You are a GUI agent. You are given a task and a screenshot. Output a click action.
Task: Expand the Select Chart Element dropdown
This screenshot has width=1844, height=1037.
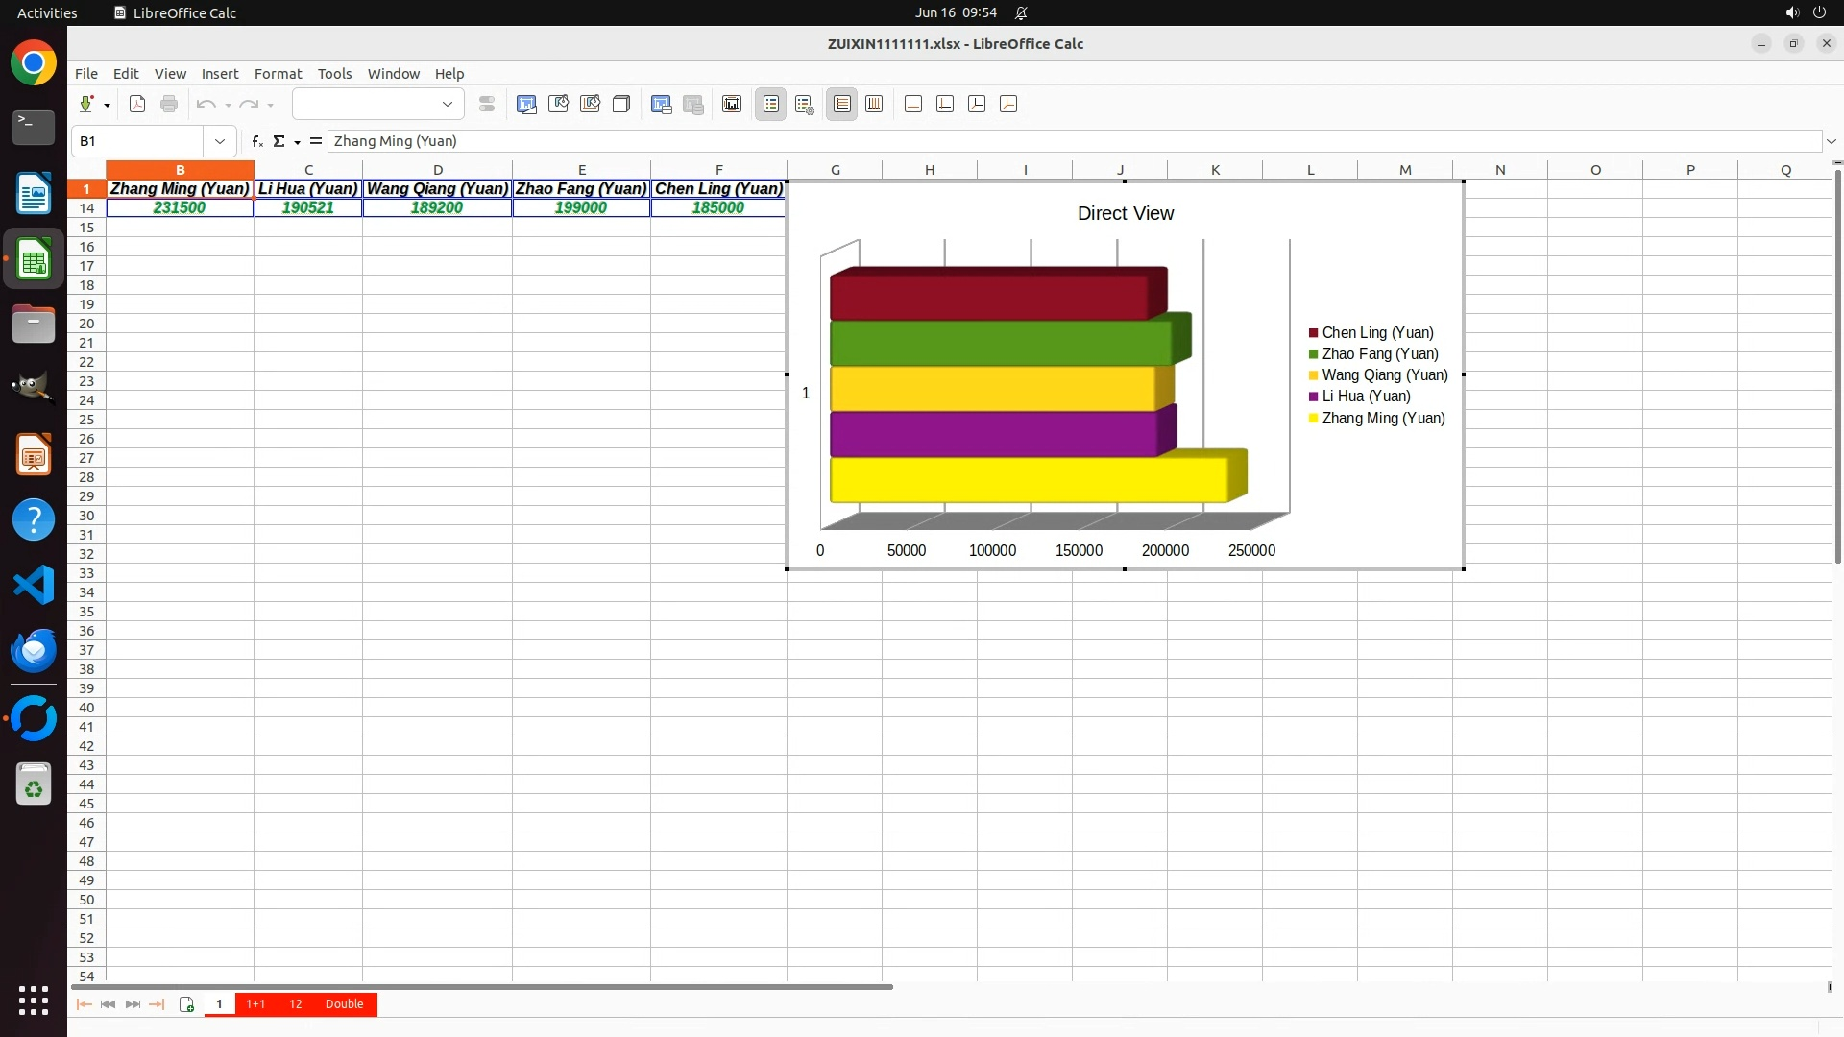pos(447,105)
